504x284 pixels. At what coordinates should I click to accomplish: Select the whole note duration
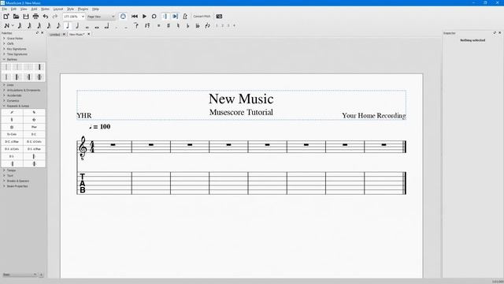click(x=87, y=27)
